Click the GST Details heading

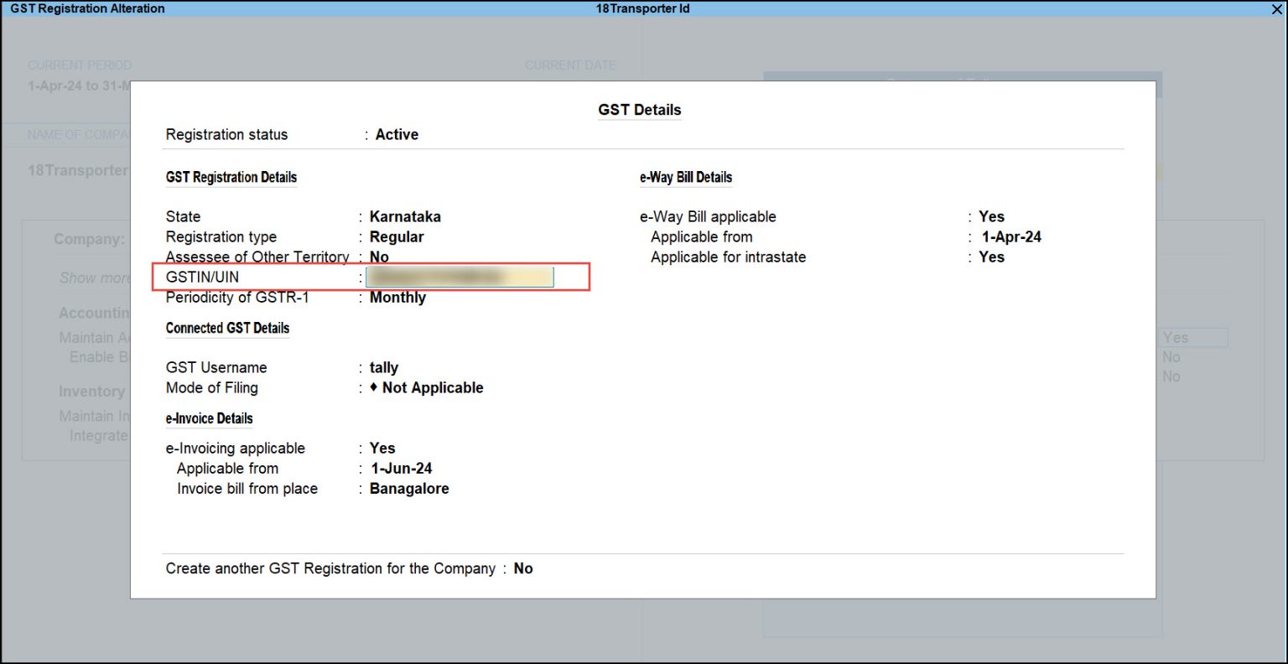click(x=639, y=110)
